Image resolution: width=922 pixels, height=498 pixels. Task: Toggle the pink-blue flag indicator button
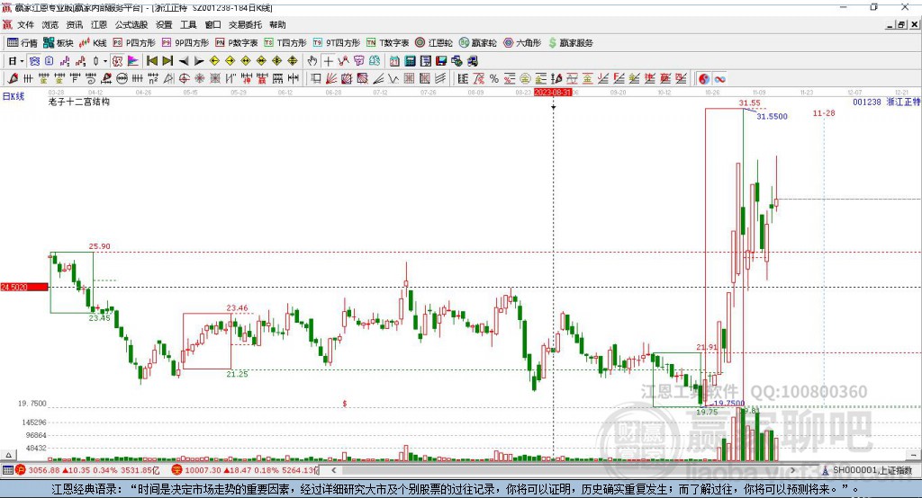click(x=133, y=61)
